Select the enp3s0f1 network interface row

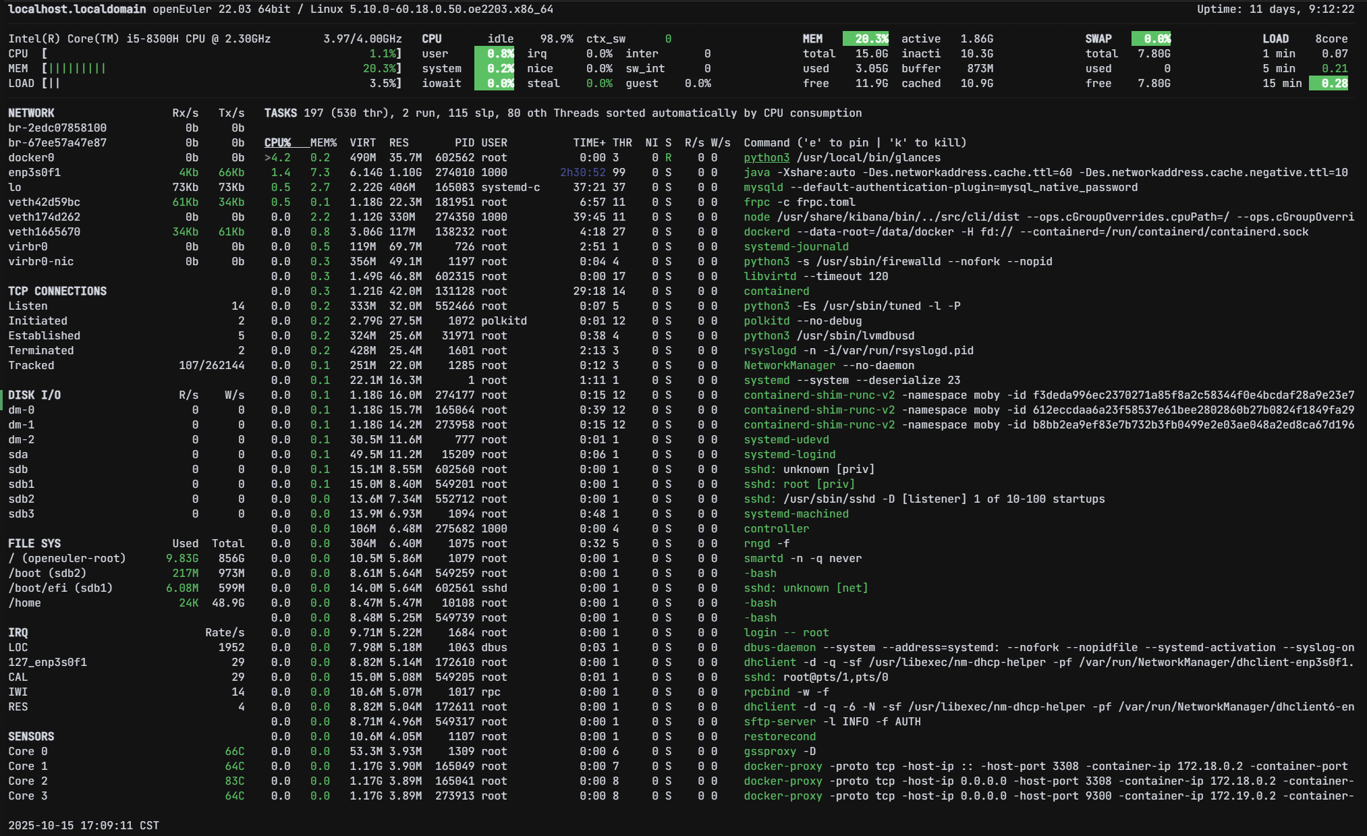pos(34,172)
